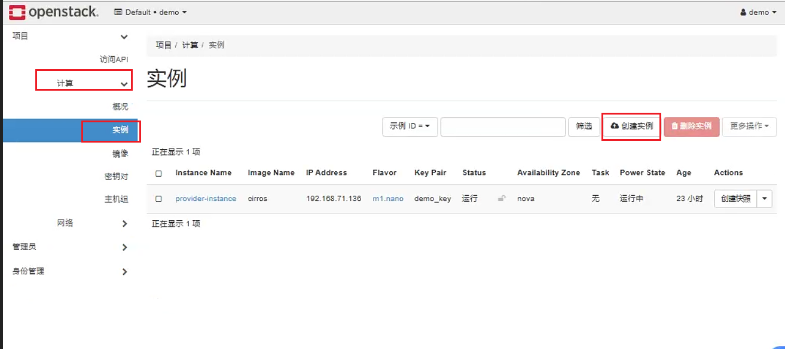Expand the 更多操作 dropdown

pos(749,126)
